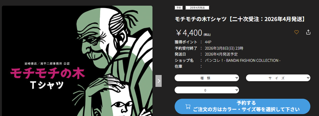Open the main モチモチの木 product image

tap(77, 61)
